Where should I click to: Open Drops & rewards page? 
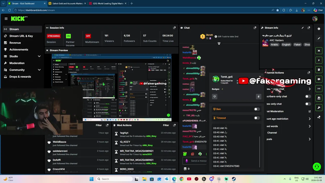pos(22,77)
